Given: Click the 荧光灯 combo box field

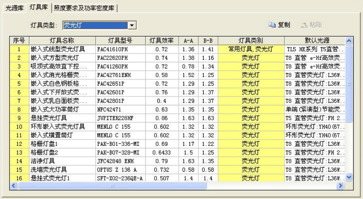Looking at the screenshot, I should 95,25.
